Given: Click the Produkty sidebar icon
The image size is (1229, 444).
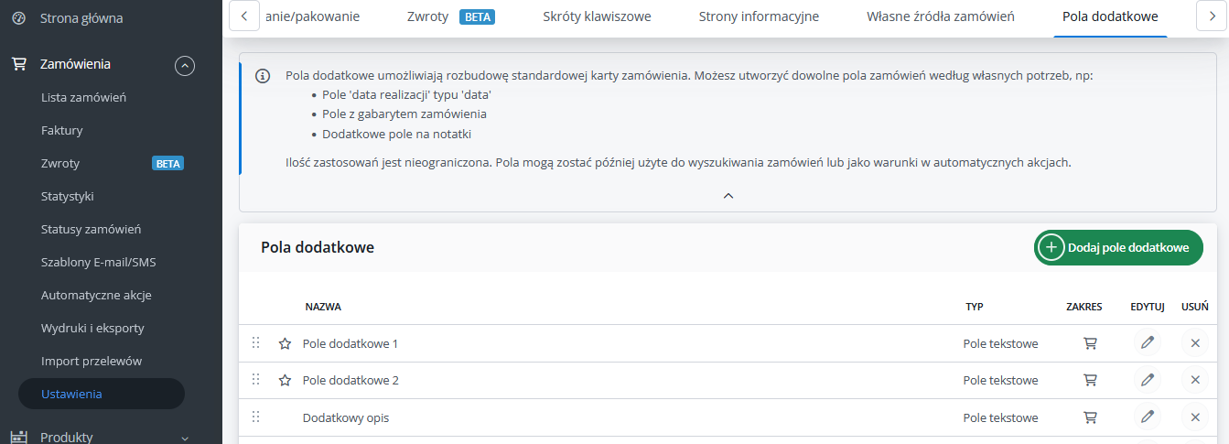Looking at the screenshot, I should 18,437.
